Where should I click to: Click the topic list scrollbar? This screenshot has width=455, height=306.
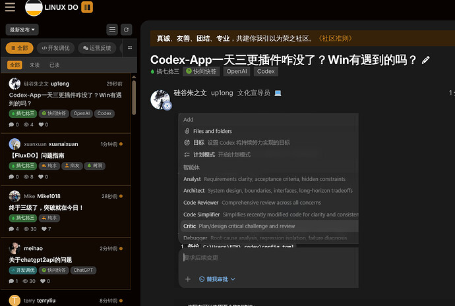point(134,97)
